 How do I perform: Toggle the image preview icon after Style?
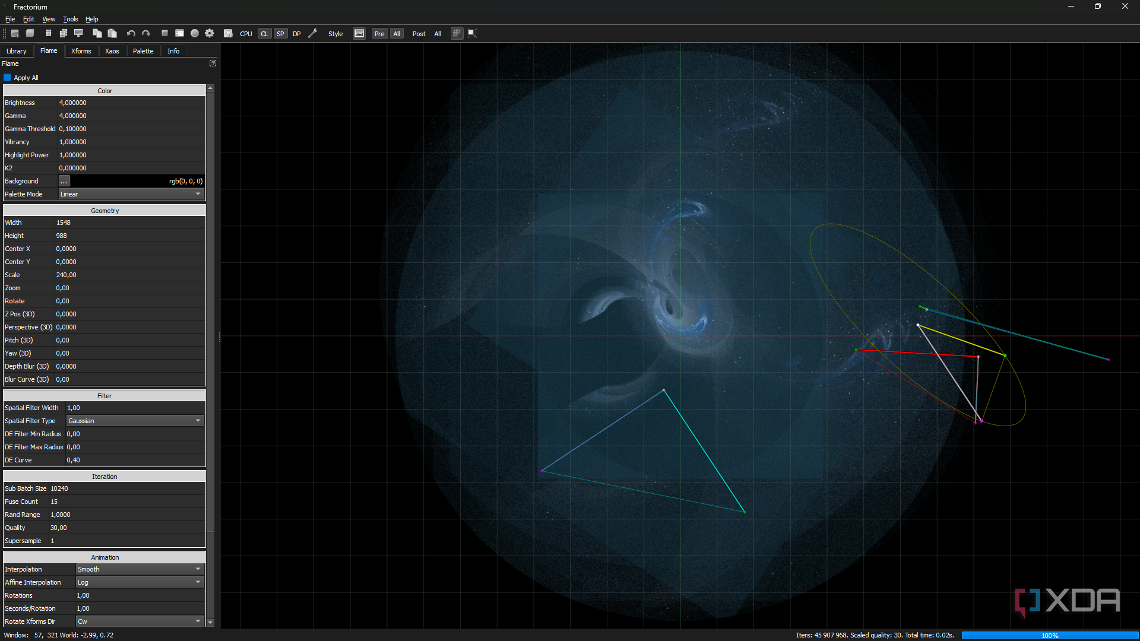click(359, 34)
